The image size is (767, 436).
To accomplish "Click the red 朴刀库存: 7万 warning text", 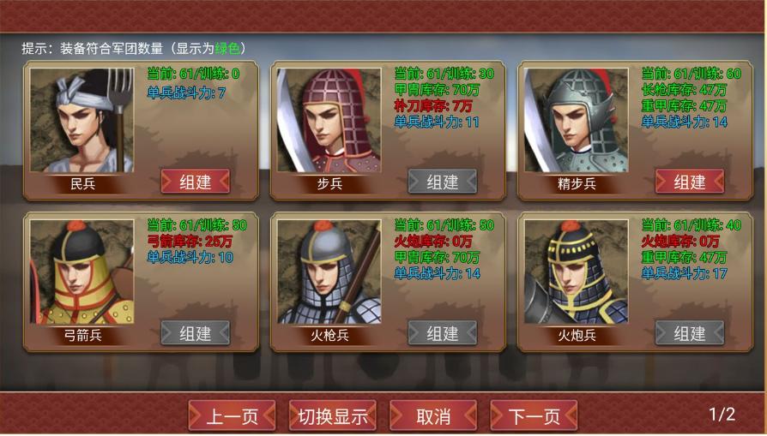I will coord(433,105).
